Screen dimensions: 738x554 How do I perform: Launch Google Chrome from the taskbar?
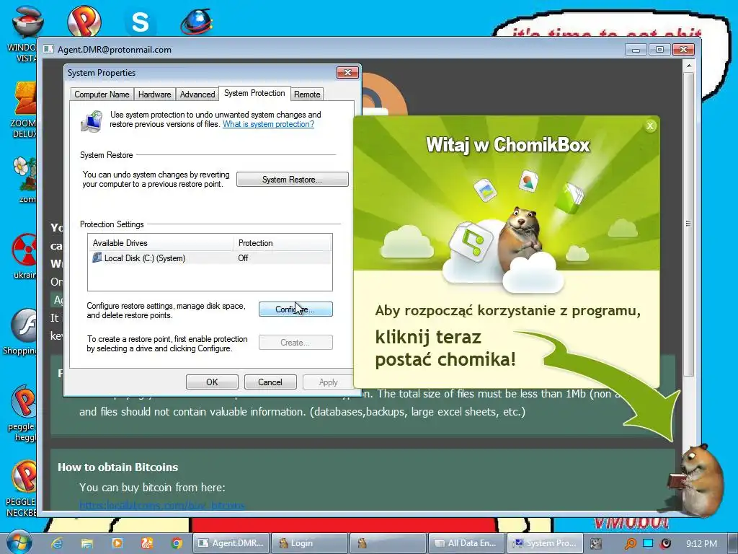point(177,543)
